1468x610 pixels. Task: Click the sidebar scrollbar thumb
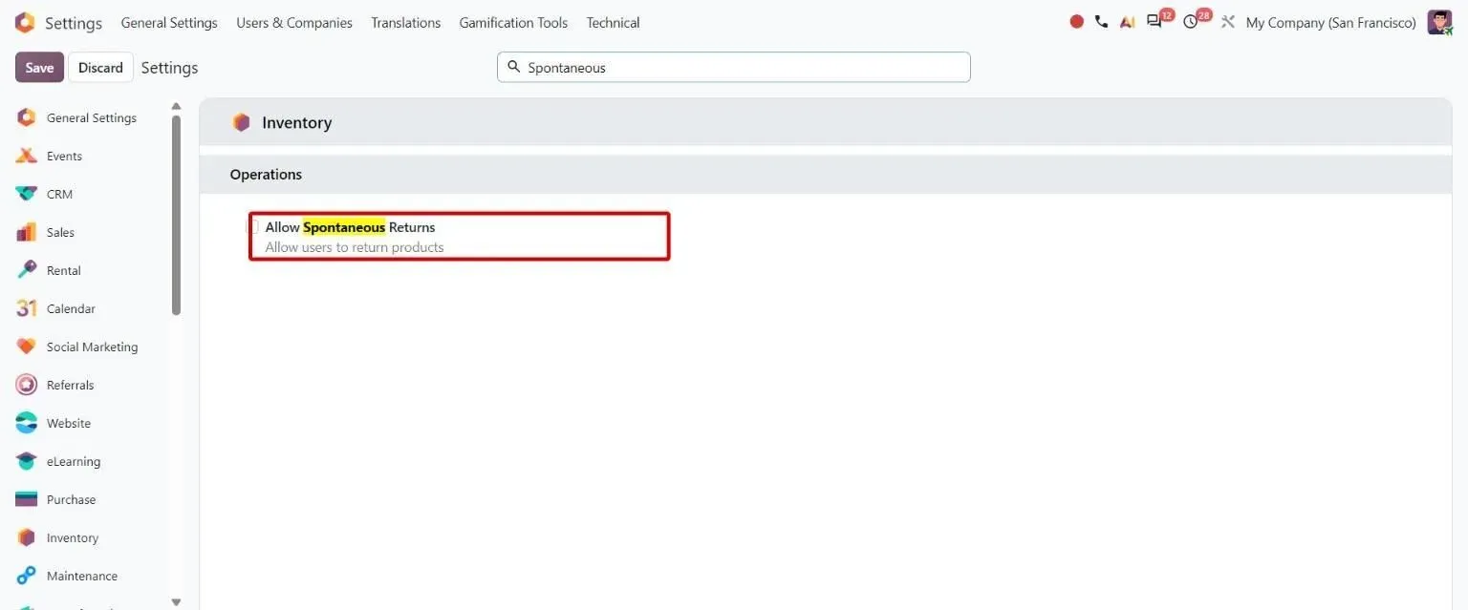pos(176,215)
